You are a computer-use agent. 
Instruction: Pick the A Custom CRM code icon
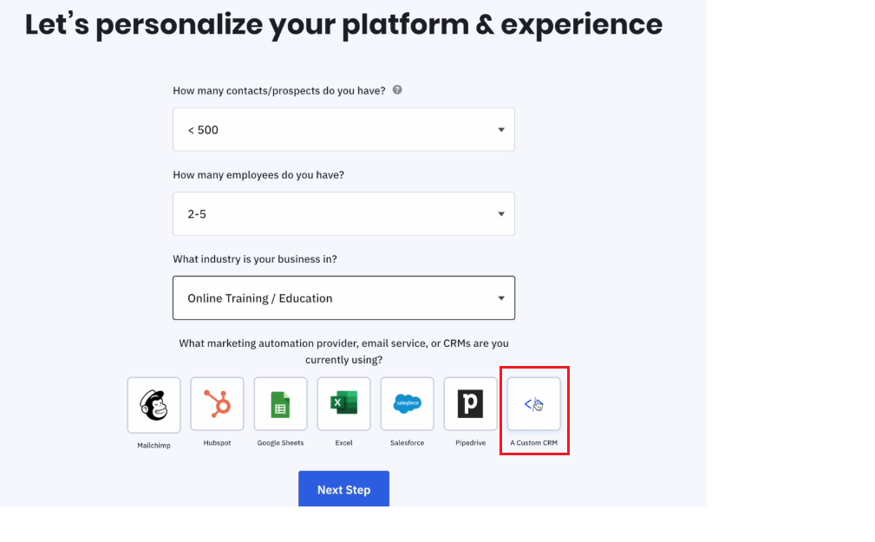click(534, 403)
